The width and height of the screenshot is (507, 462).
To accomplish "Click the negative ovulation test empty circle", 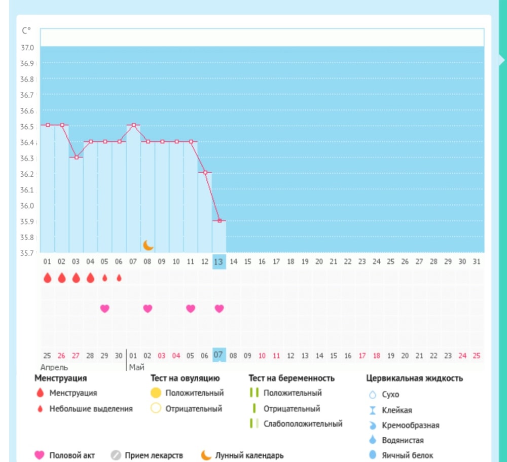I will [x=156, y=408].
